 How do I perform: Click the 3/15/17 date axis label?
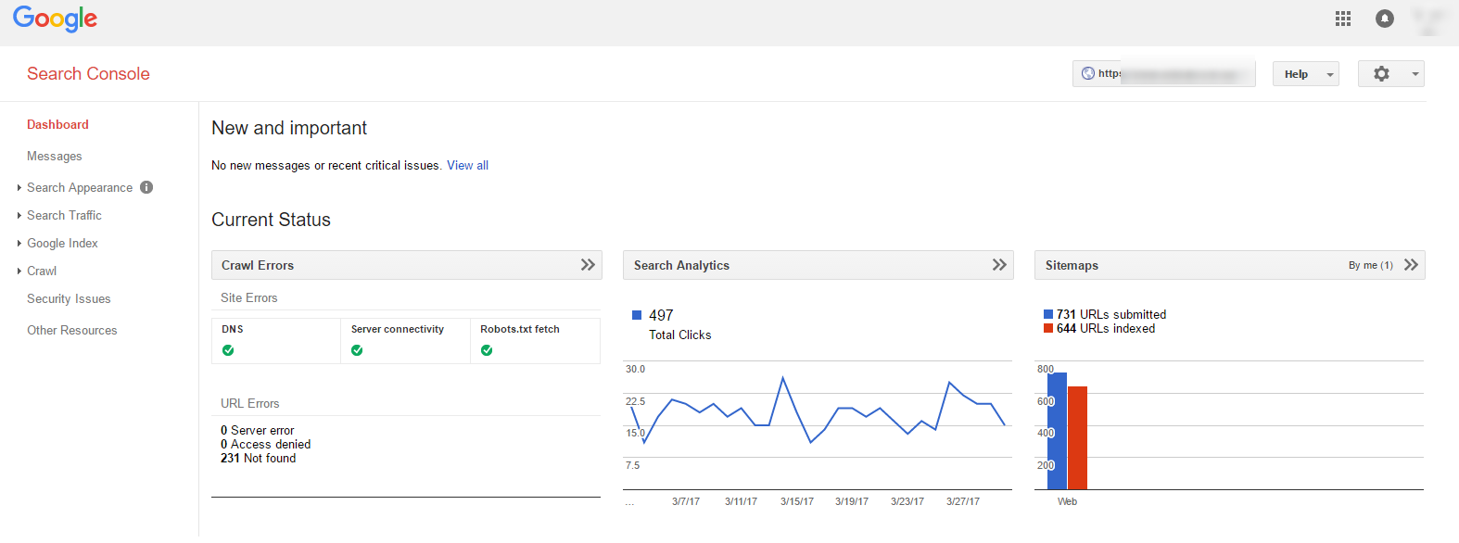pos(797,501)
